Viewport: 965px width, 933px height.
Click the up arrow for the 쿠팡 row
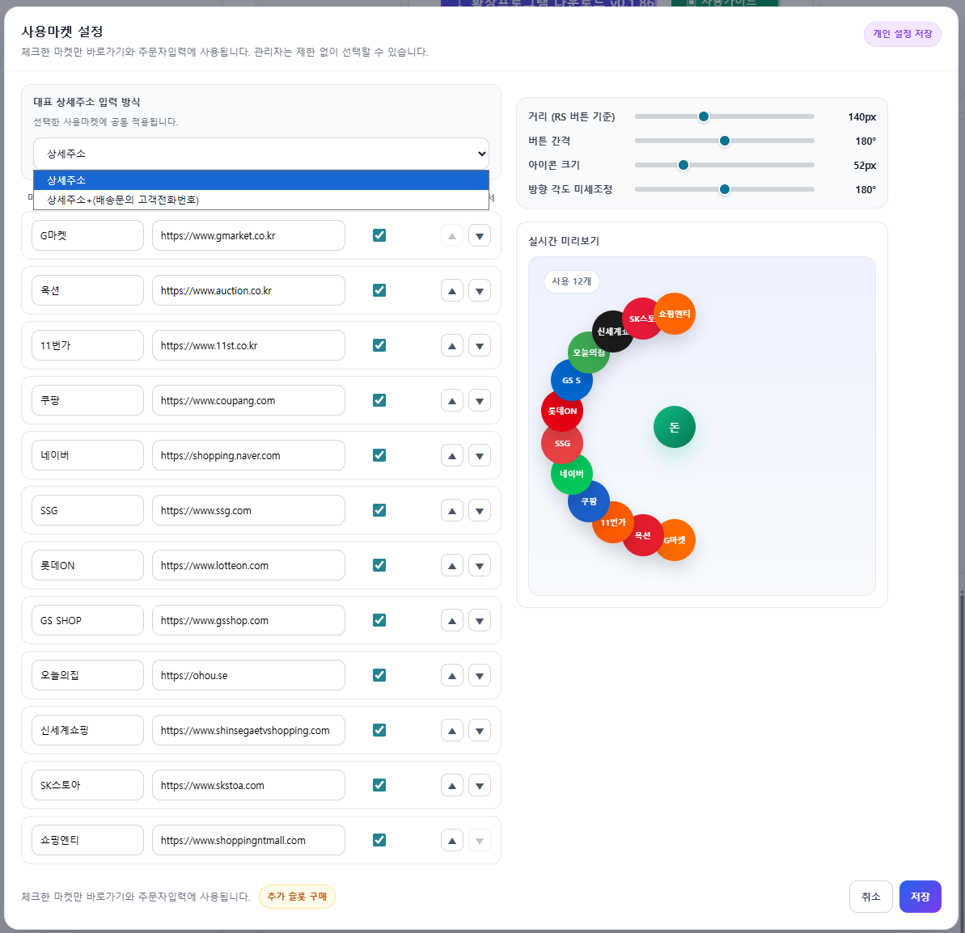pyautogui.click(x=451, y=401)
